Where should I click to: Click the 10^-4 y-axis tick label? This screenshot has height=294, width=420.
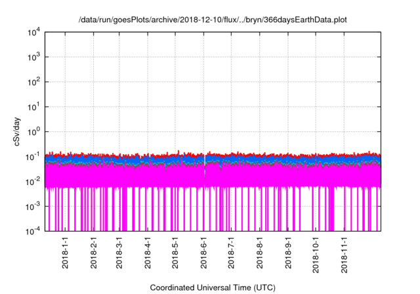[33, 231]
